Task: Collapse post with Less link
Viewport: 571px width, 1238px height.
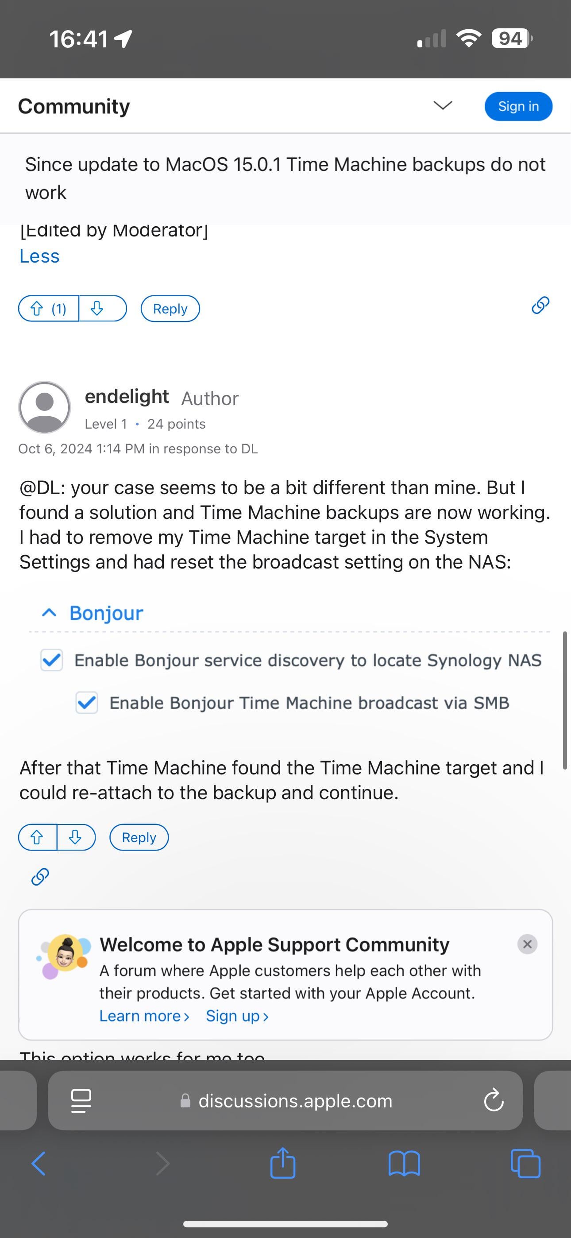Action: (39, 256)
